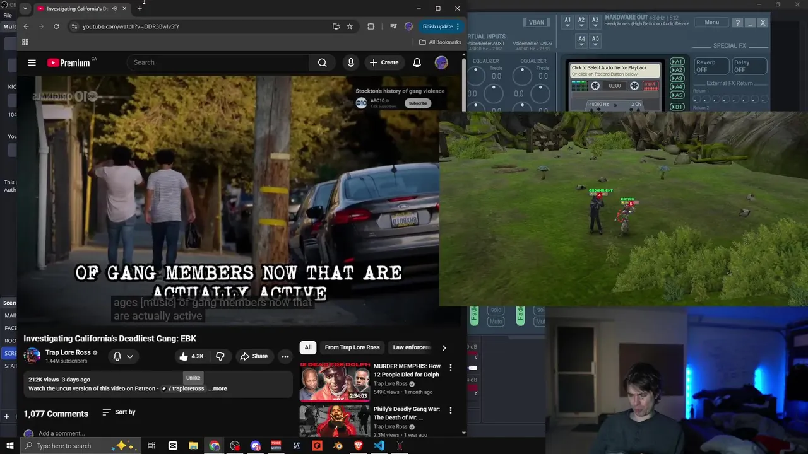Click the YouTube search magnifier button
This screenshot has width=808, height=454.
(x=323, y=62)
